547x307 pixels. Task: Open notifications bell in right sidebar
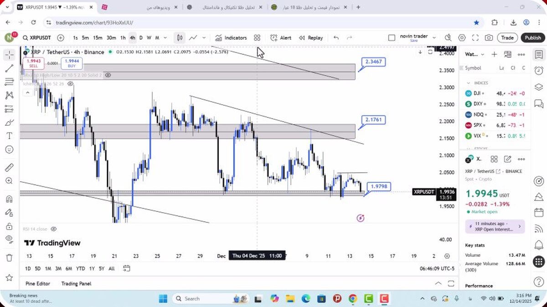click(539, 245)
